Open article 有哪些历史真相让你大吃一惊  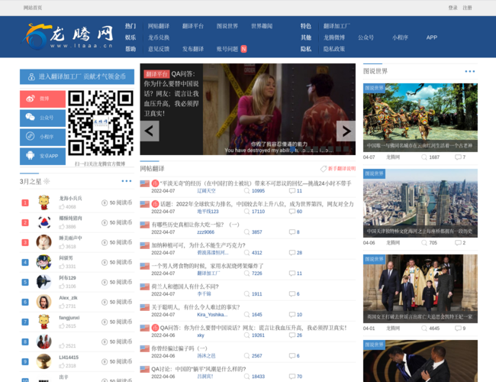(195, 225)
